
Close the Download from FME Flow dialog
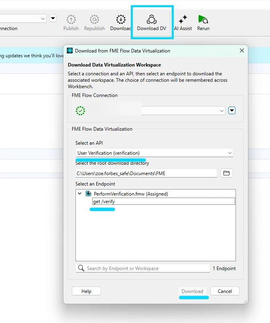(x=242, y=50)
